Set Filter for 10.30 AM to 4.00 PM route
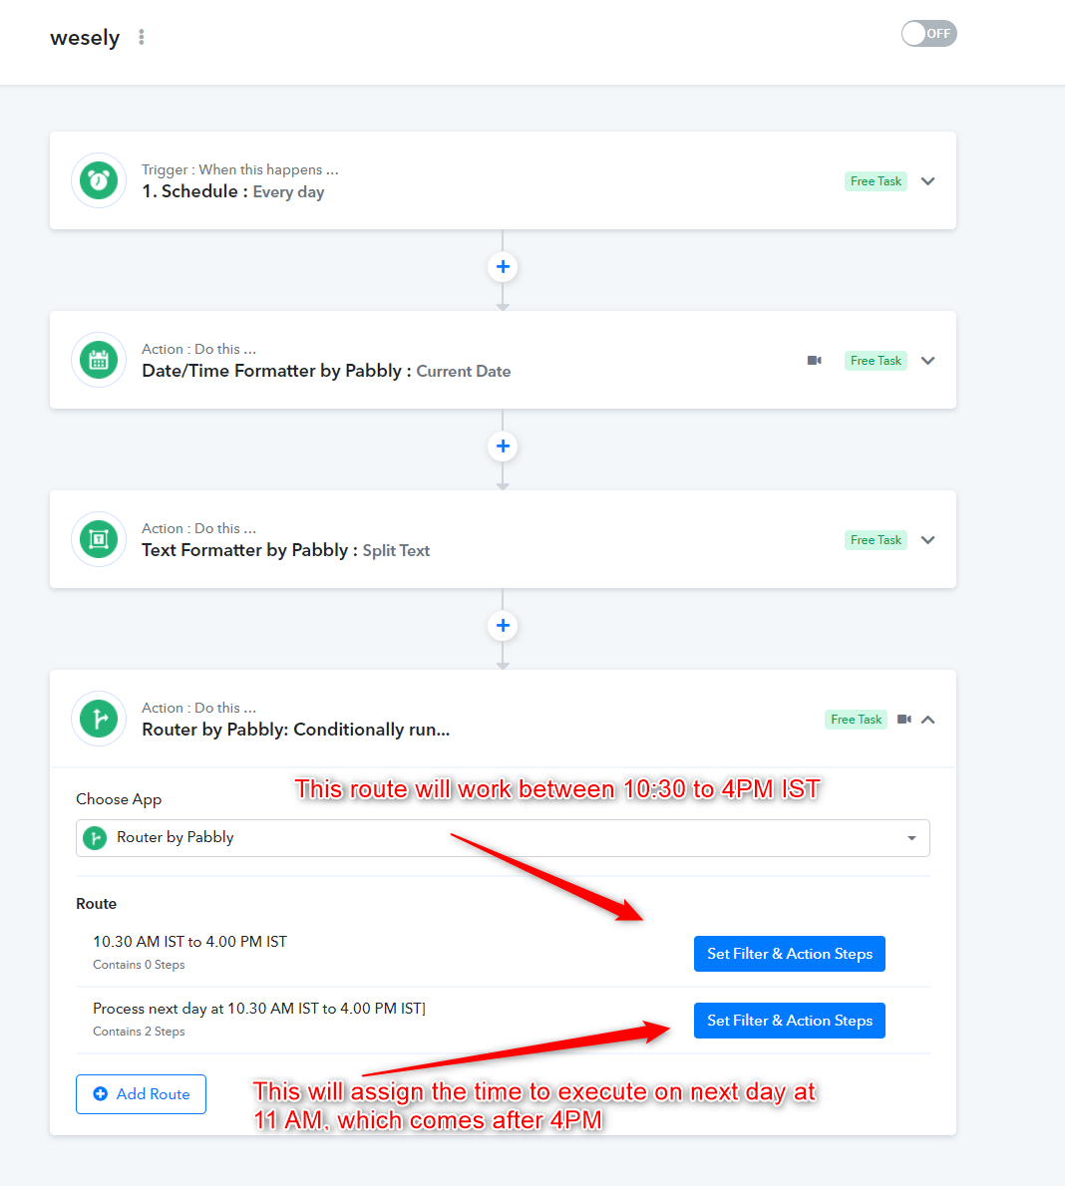 (x=790, y=953)
